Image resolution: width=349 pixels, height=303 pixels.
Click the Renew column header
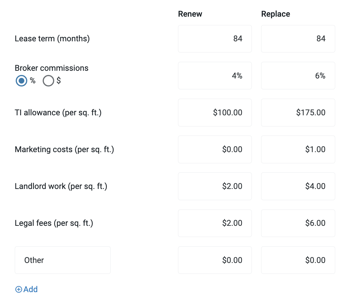click(190, 14)
